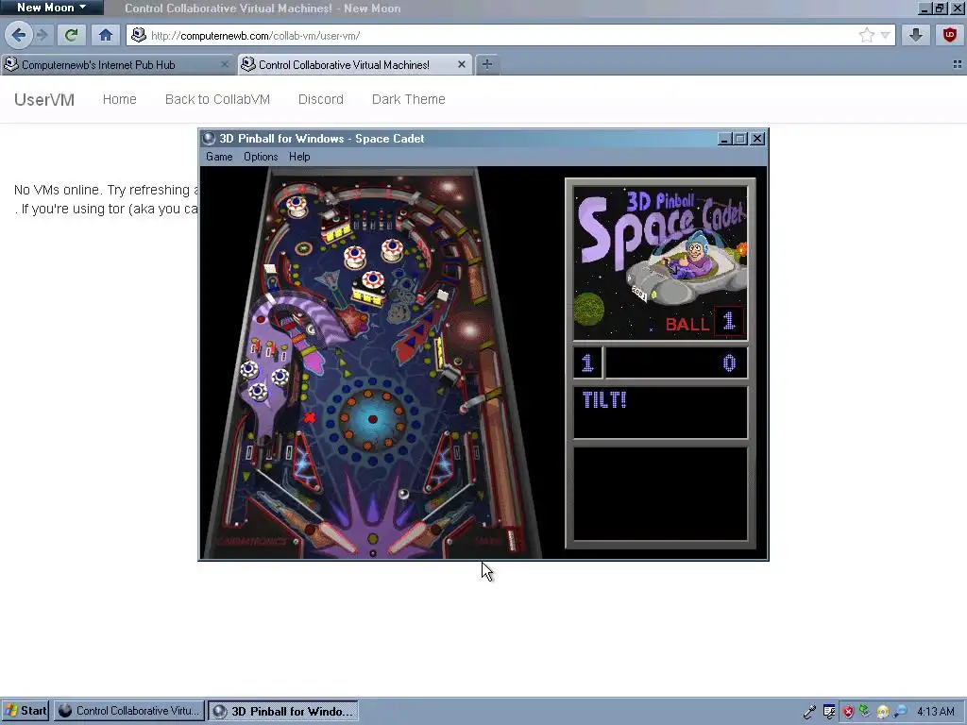This screenshot has width=967, height=725.
Task: Open the uBlock Origin shield icon
Action: pyautogui.click(x=950, y=35)
